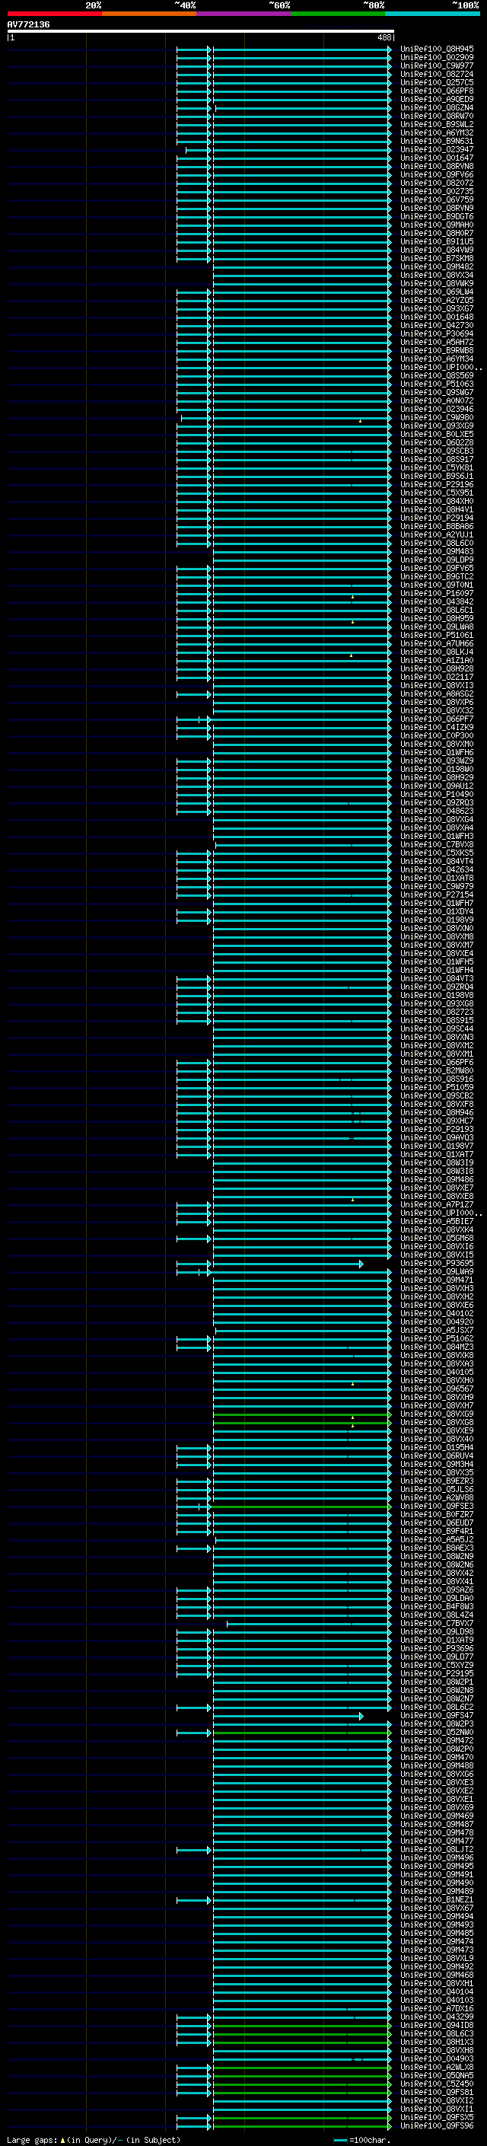Click the Large gaps legend text

(x=94, y=2139)
